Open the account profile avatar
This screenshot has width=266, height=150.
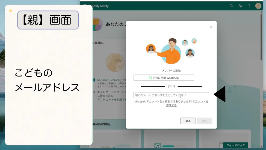(x=258, y=6)
